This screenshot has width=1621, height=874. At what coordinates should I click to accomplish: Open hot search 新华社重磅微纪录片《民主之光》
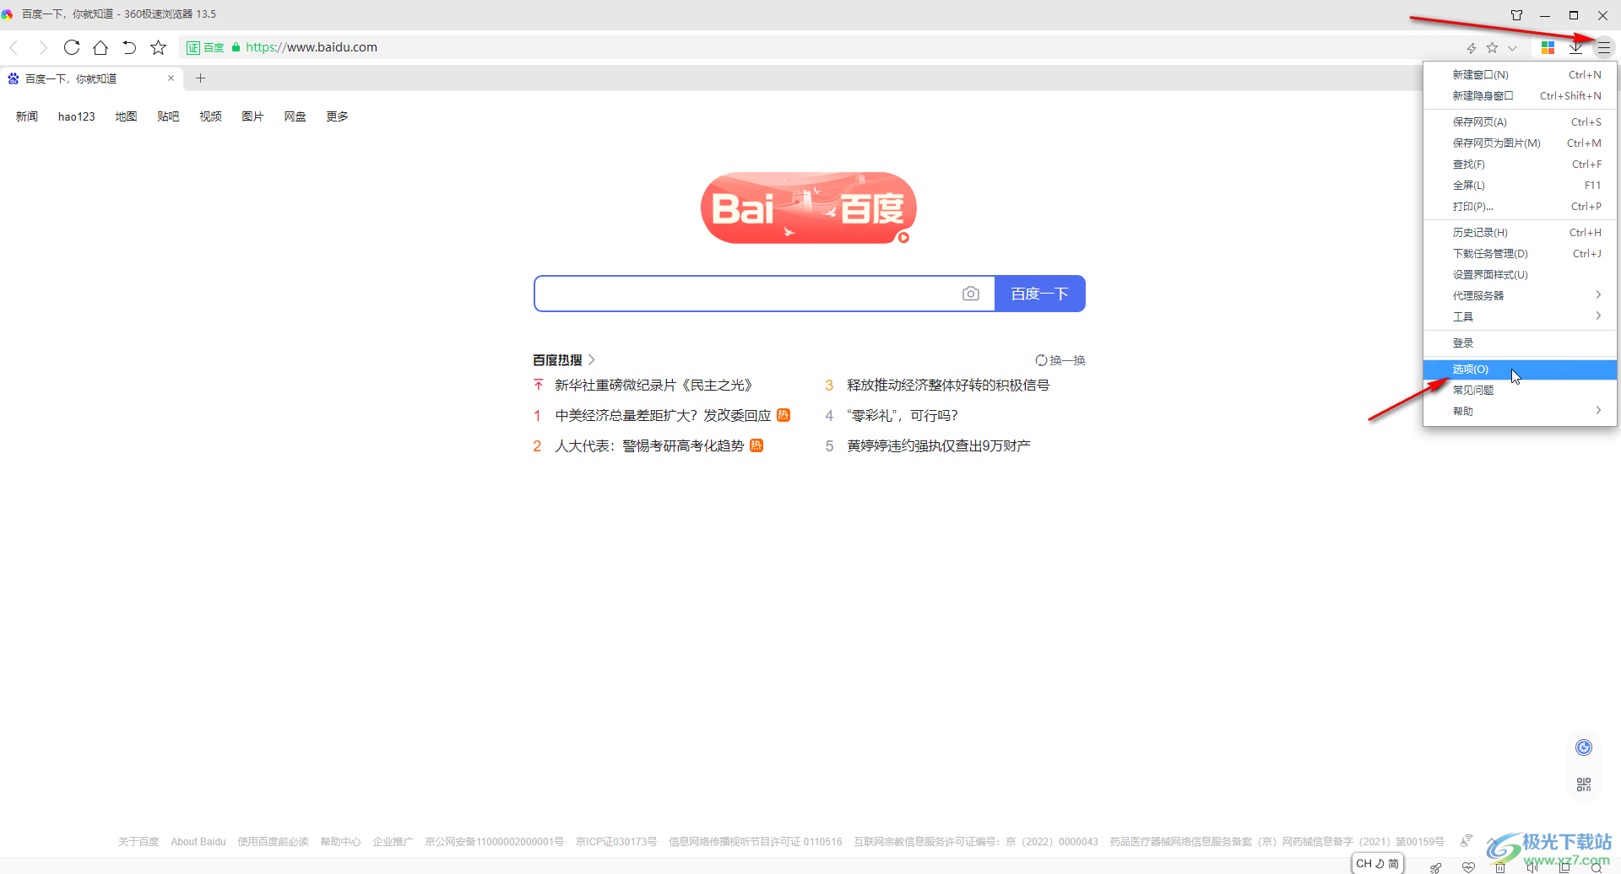point(653,385)
